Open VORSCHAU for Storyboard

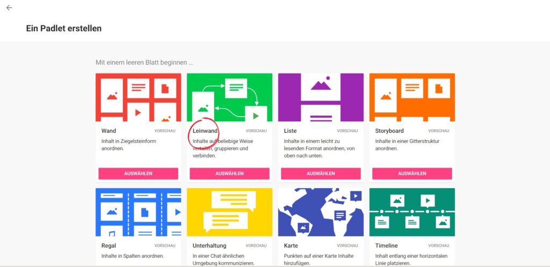point(438,131)
